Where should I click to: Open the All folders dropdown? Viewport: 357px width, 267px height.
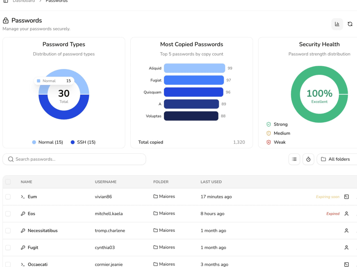pos(337,159)
